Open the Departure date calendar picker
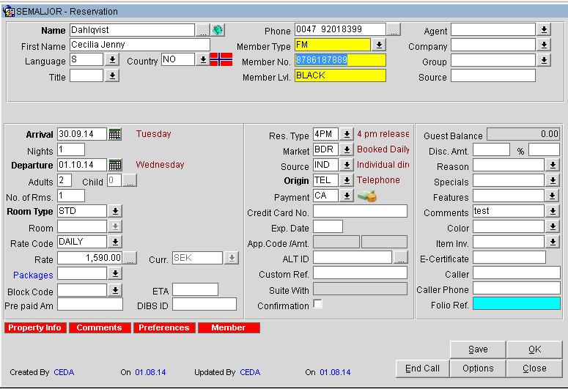The image size is (568, 389). click(x=115, y=165)
